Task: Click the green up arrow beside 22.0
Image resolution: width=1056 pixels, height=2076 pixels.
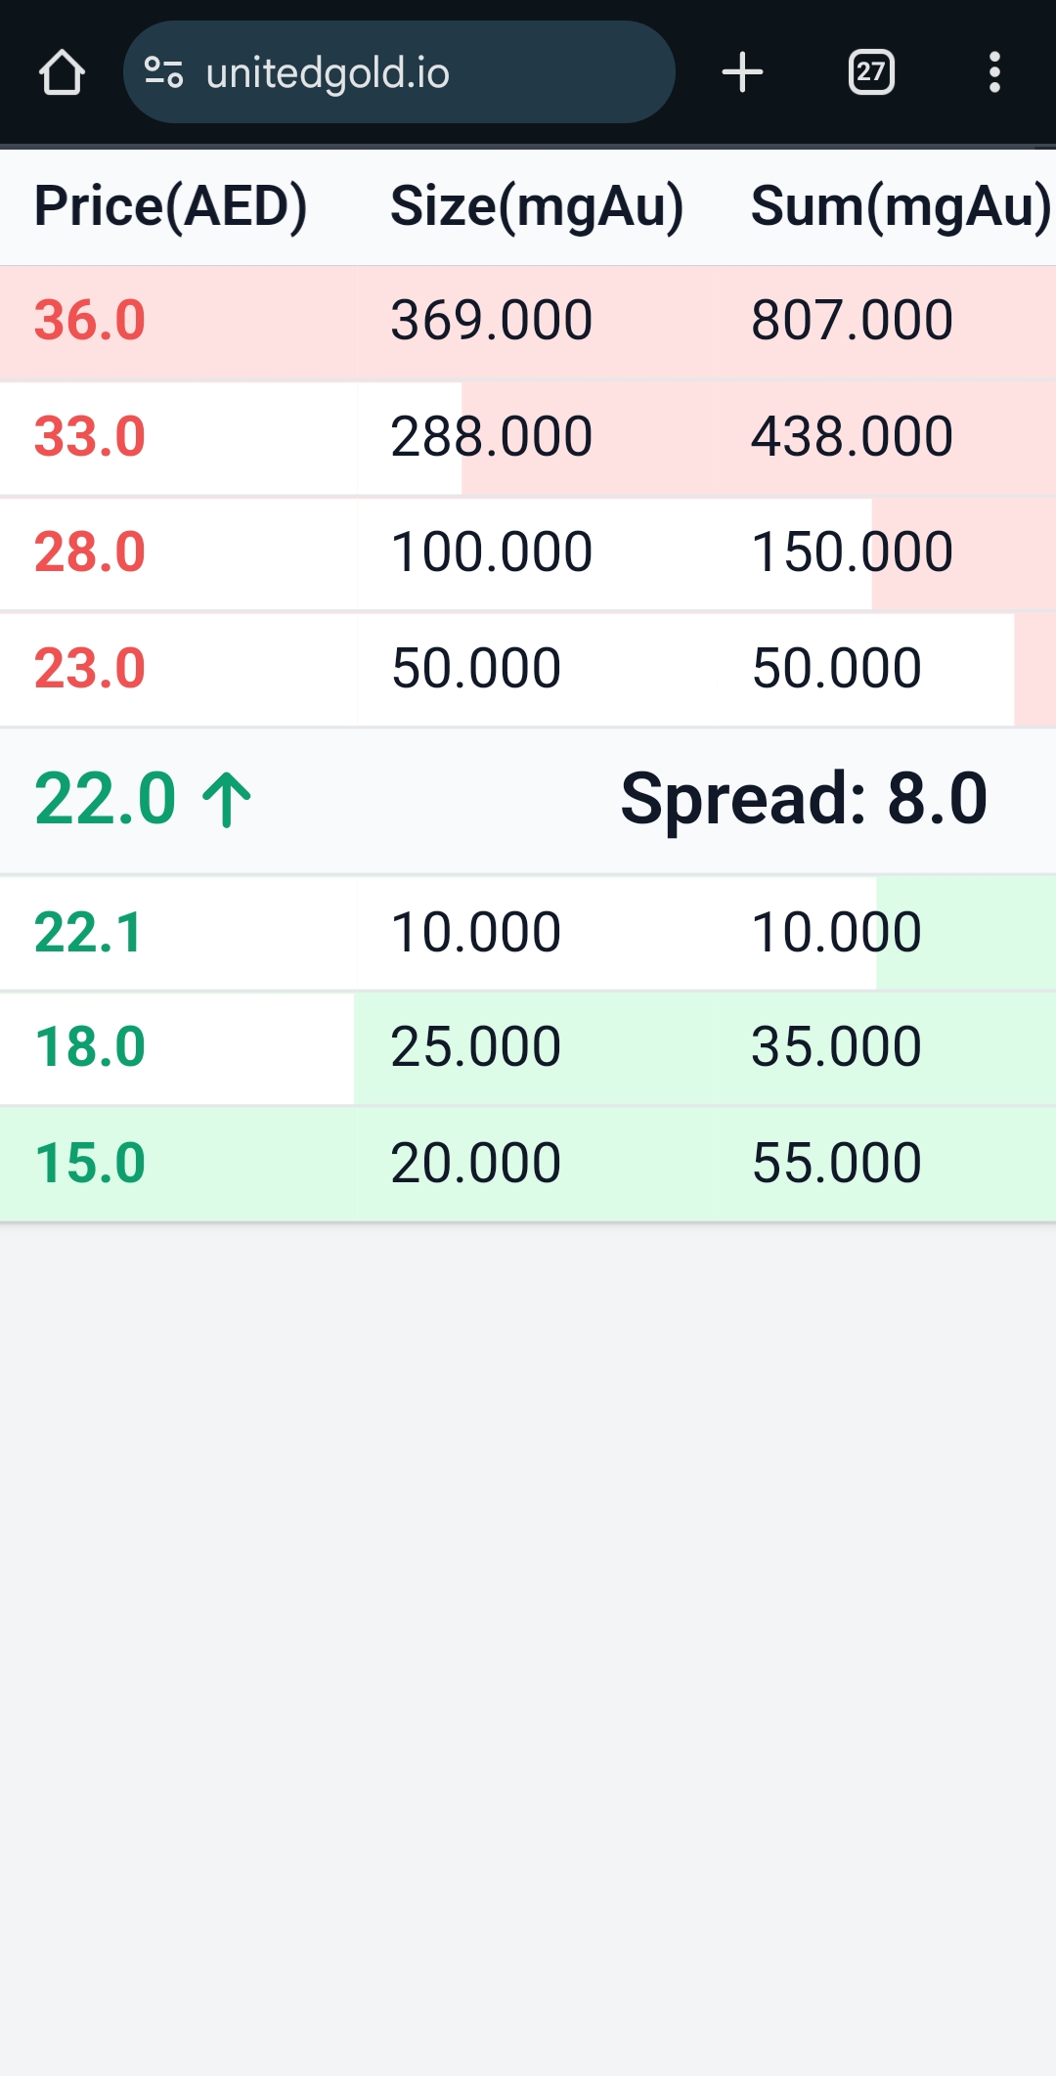Action: coord(227,800)
